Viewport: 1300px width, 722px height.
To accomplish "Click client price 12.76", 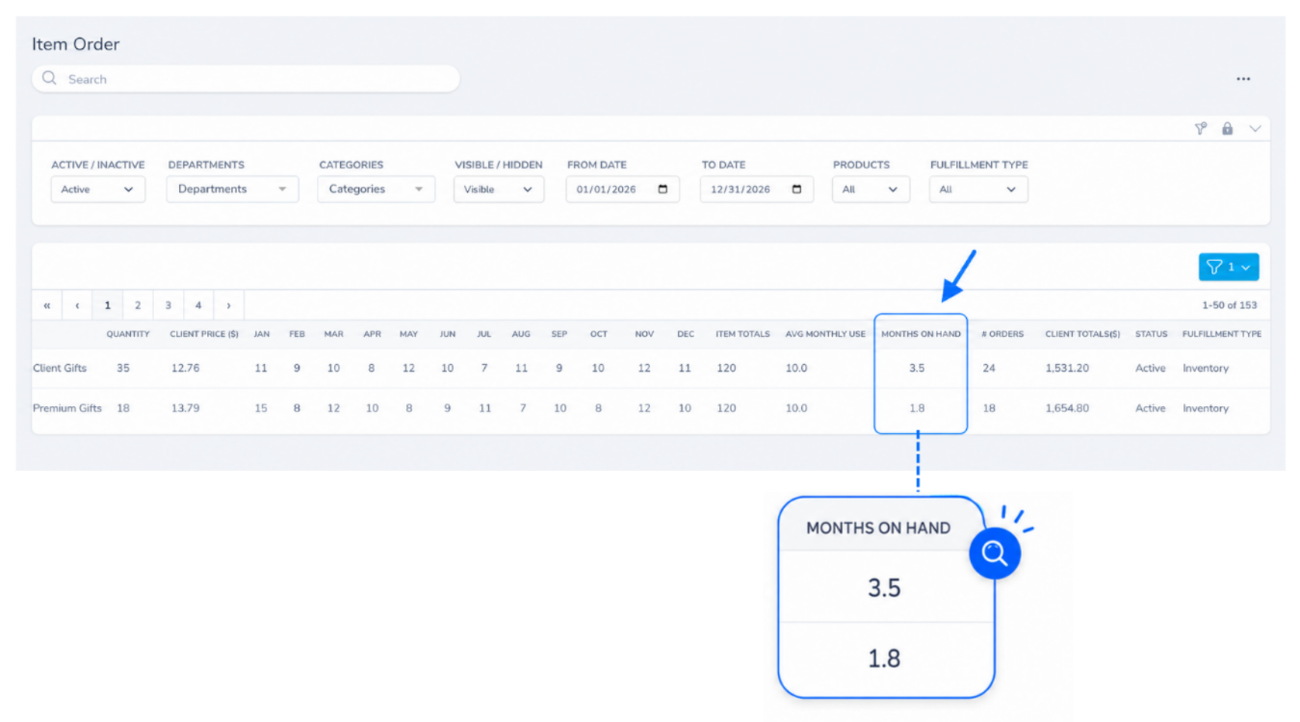I will pyautogui.click(x=185, y=369).
